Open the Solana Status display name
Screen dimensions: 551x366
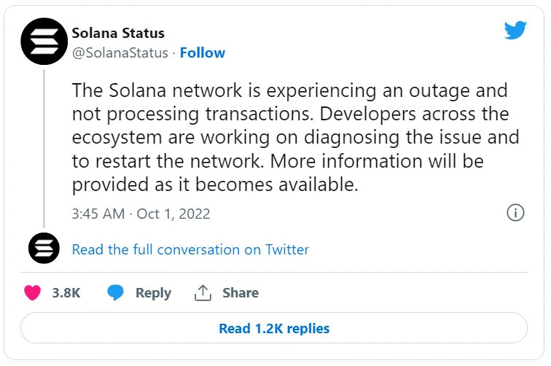(x=118, y=34)
